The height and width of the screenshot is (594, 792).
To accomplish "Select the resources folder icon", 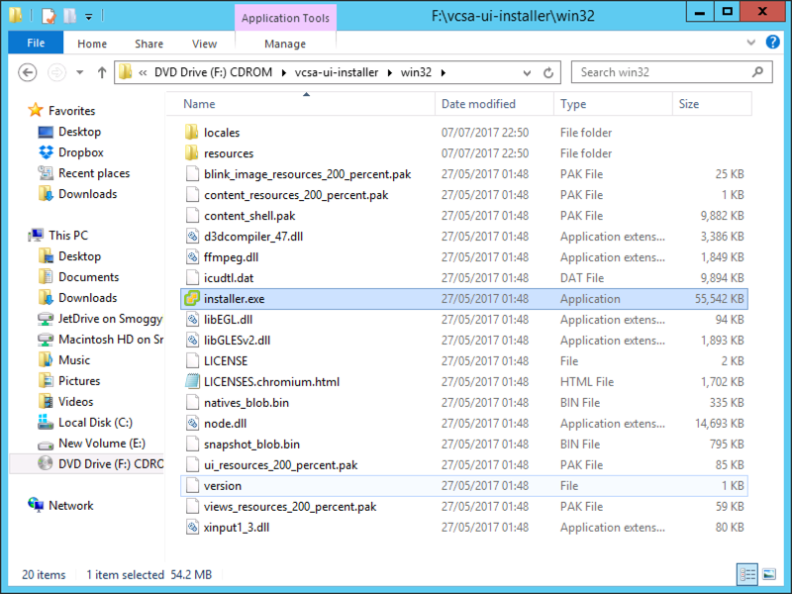I will click(192, 153).
